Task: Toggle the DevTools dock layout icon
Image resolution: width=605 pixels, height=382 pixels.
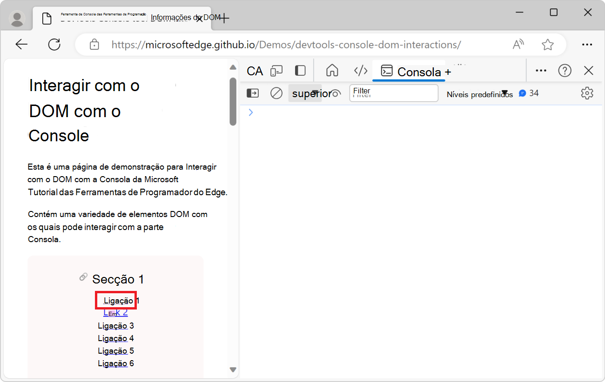Action: (300, 71)
